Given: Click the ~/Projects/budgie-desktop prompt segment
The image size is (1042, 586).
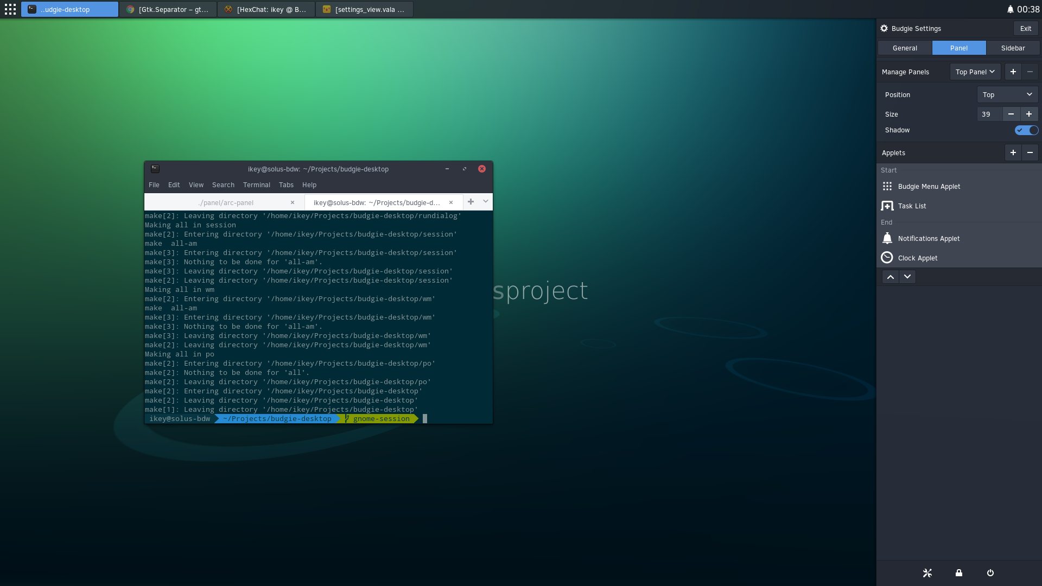Looking at the screenshot, I should click(277, 419).
